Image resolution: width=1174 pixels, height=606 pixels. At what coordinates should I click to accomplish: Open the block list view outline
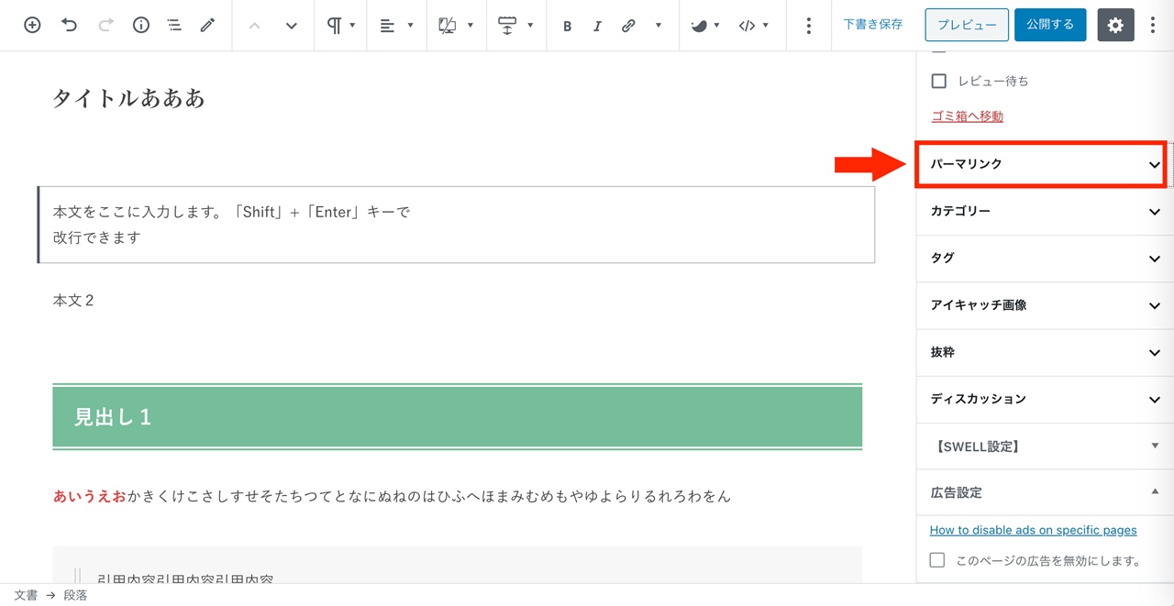(174, 26)
